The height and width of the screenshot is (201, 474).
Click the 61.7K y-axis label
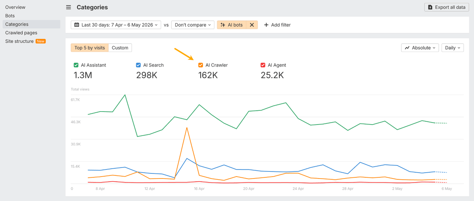point(75,100)
